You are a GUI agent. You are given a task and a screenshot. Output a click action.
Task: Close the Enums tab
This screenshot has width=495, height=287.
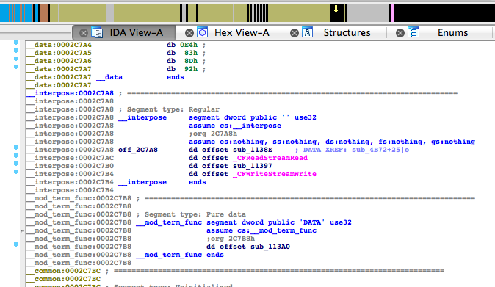tap(400, 33)
